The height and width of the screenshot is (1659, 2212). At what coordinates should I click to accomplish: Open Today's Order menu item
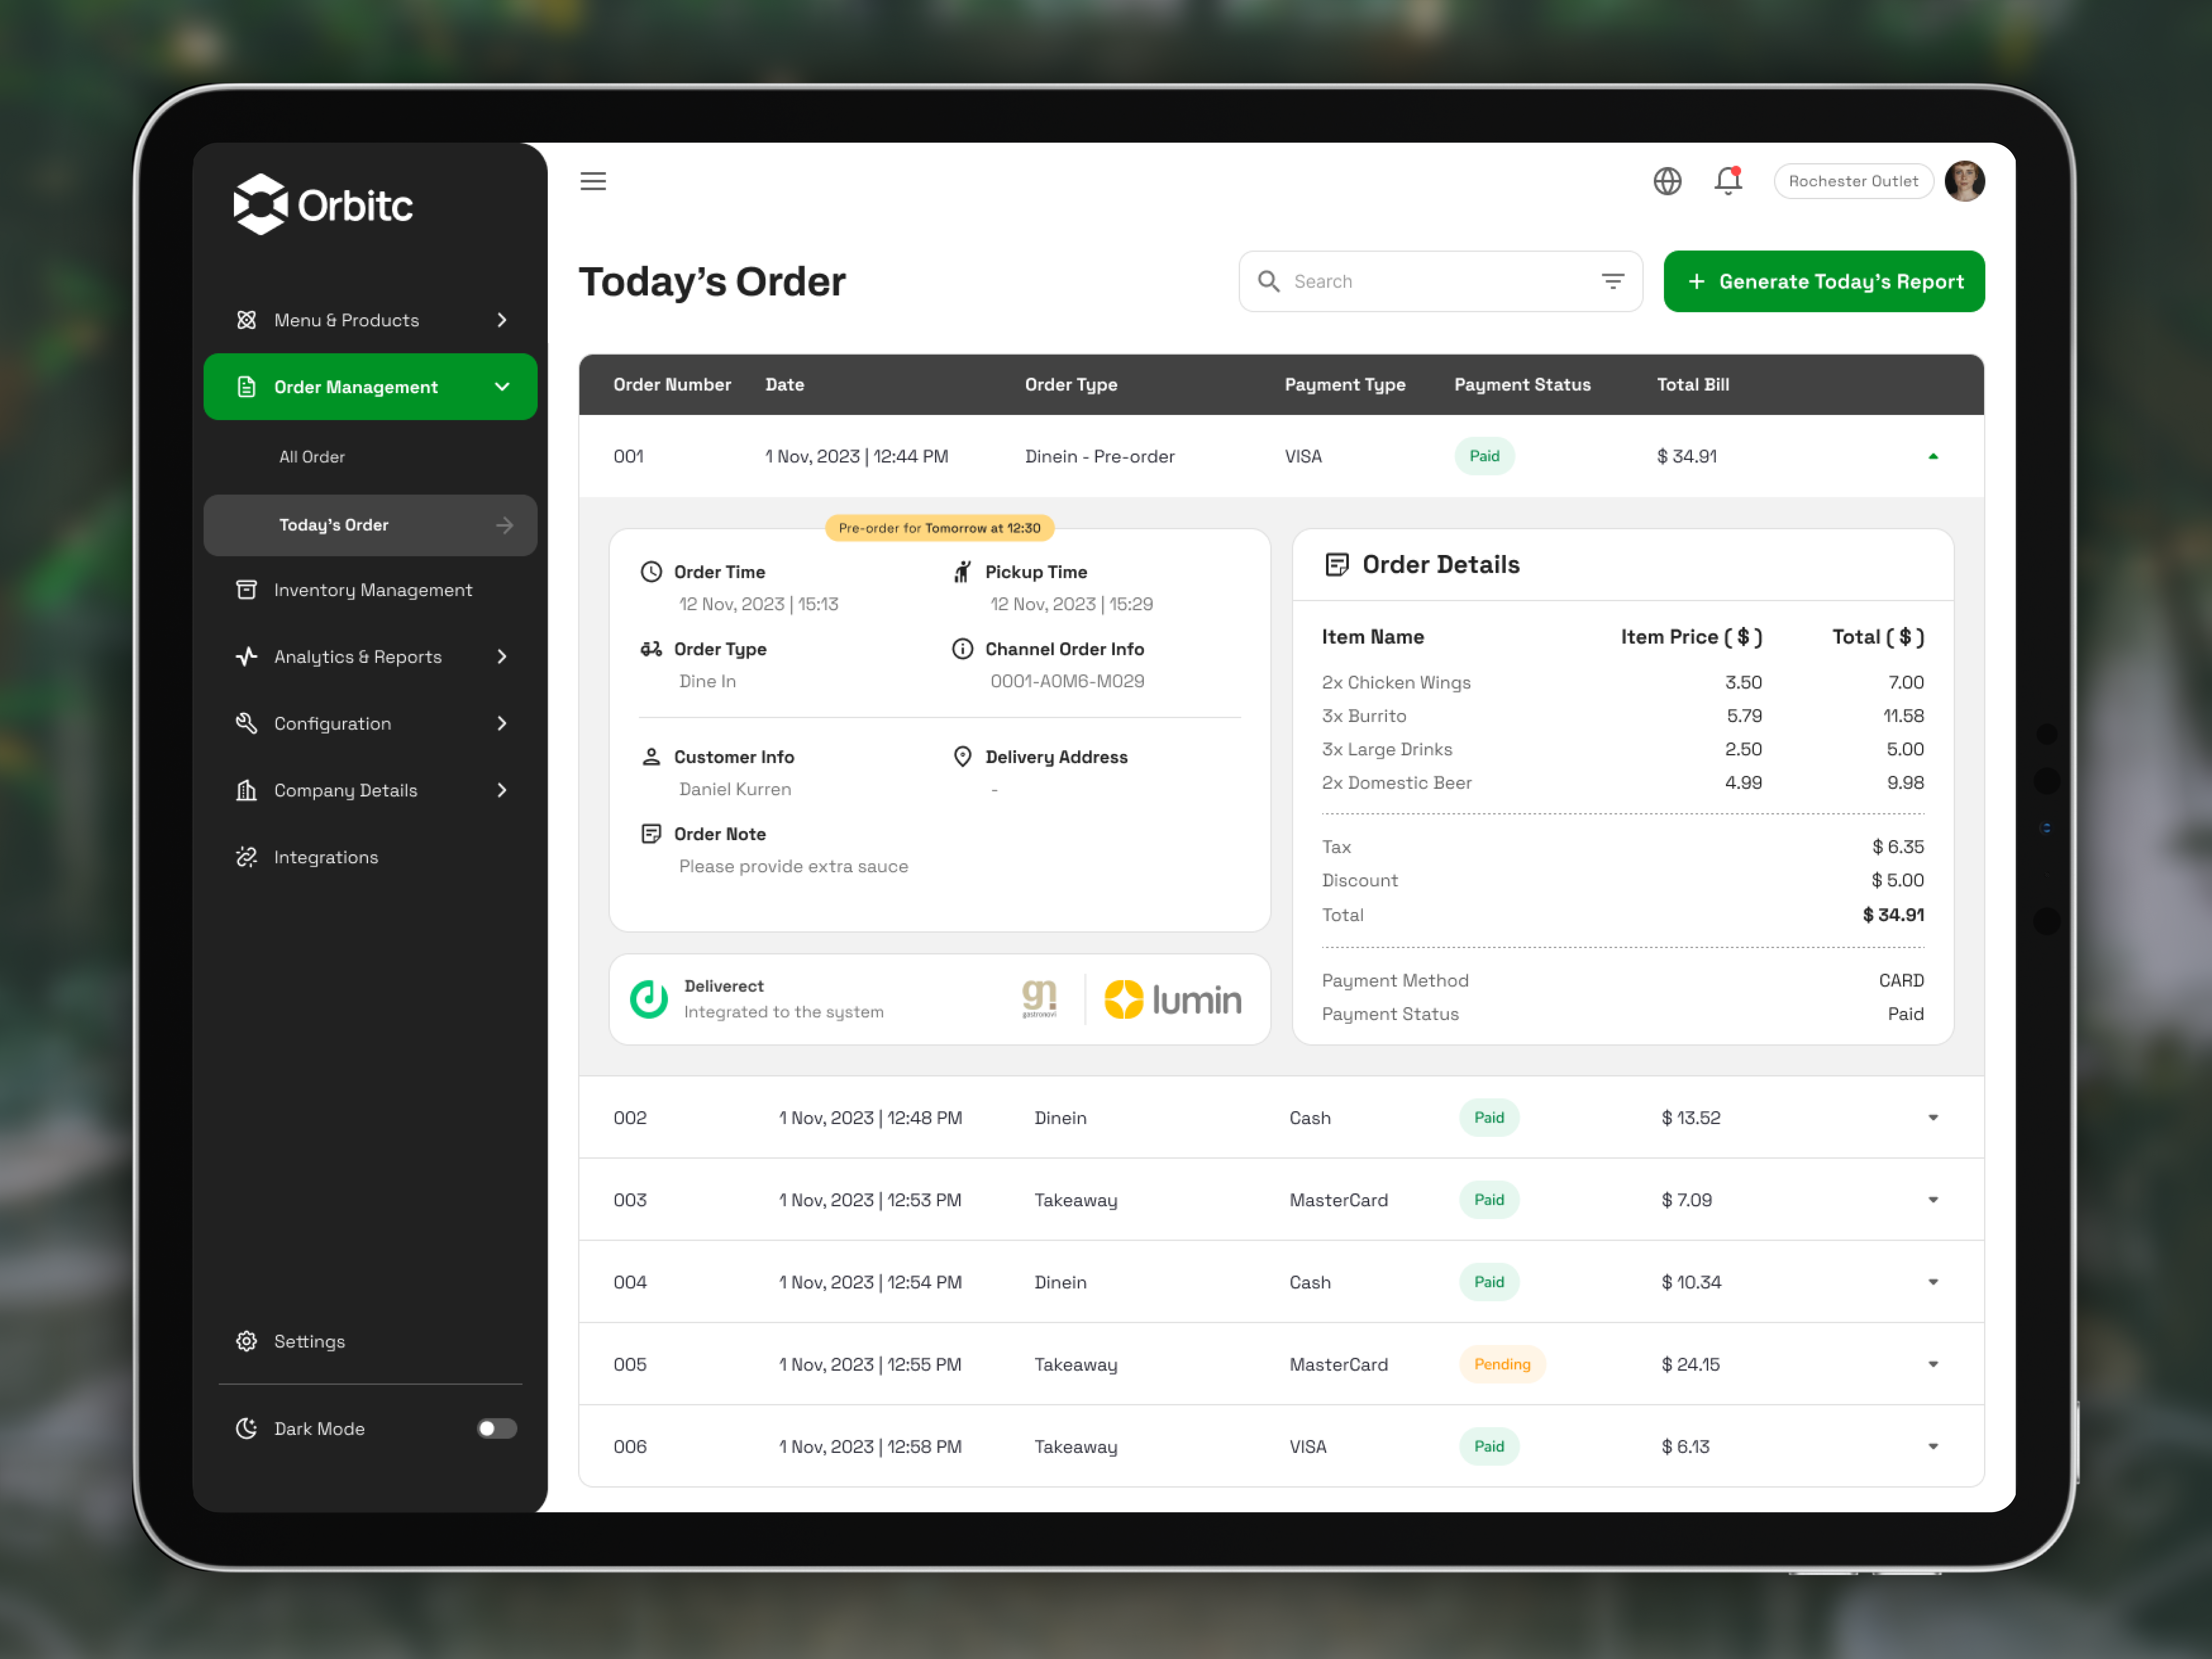(334, 525)
